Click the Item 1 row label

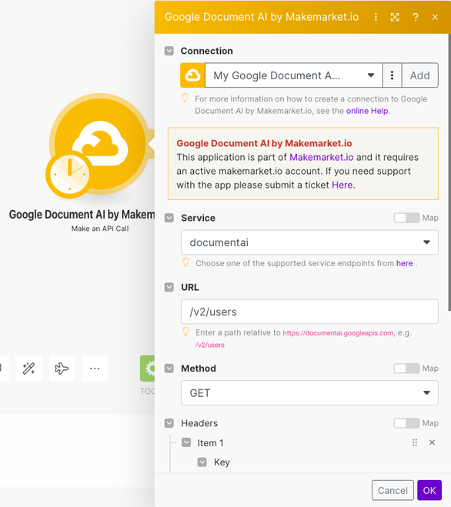(x=210, y=442)
